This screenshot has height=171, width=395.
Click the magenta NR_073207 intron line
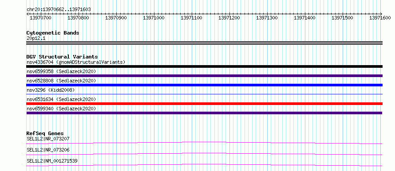(204, 143)
